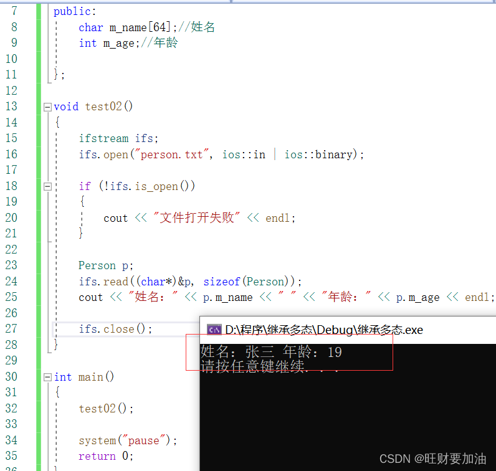Image resolution: width=496 pixels, height=471 pixels.
Task: Click line number 30 in the gutter
Action: pos(11,376)
